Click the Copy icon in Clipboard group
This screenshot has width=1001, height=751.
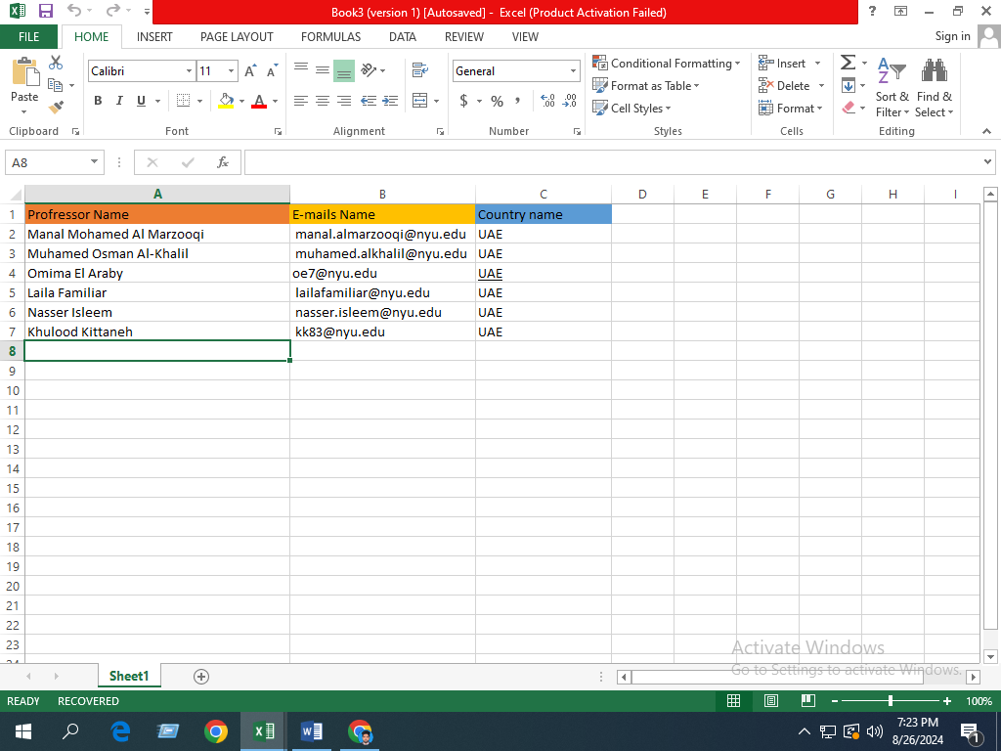56,85
